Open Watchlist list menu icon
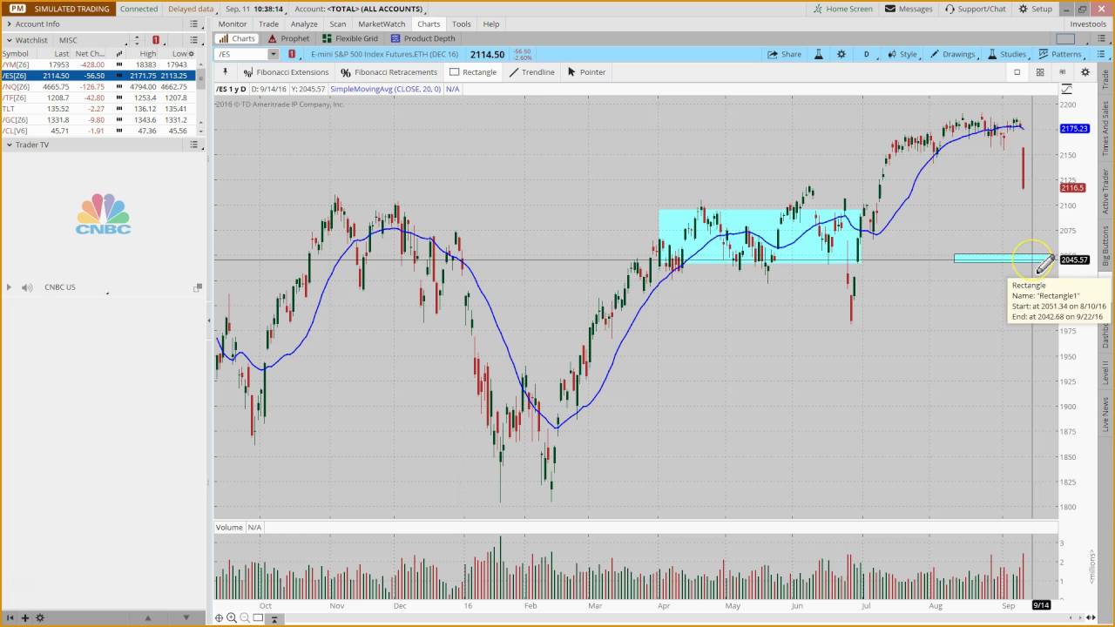Viewport: 1115px width, 627px height. click(195, 40)
